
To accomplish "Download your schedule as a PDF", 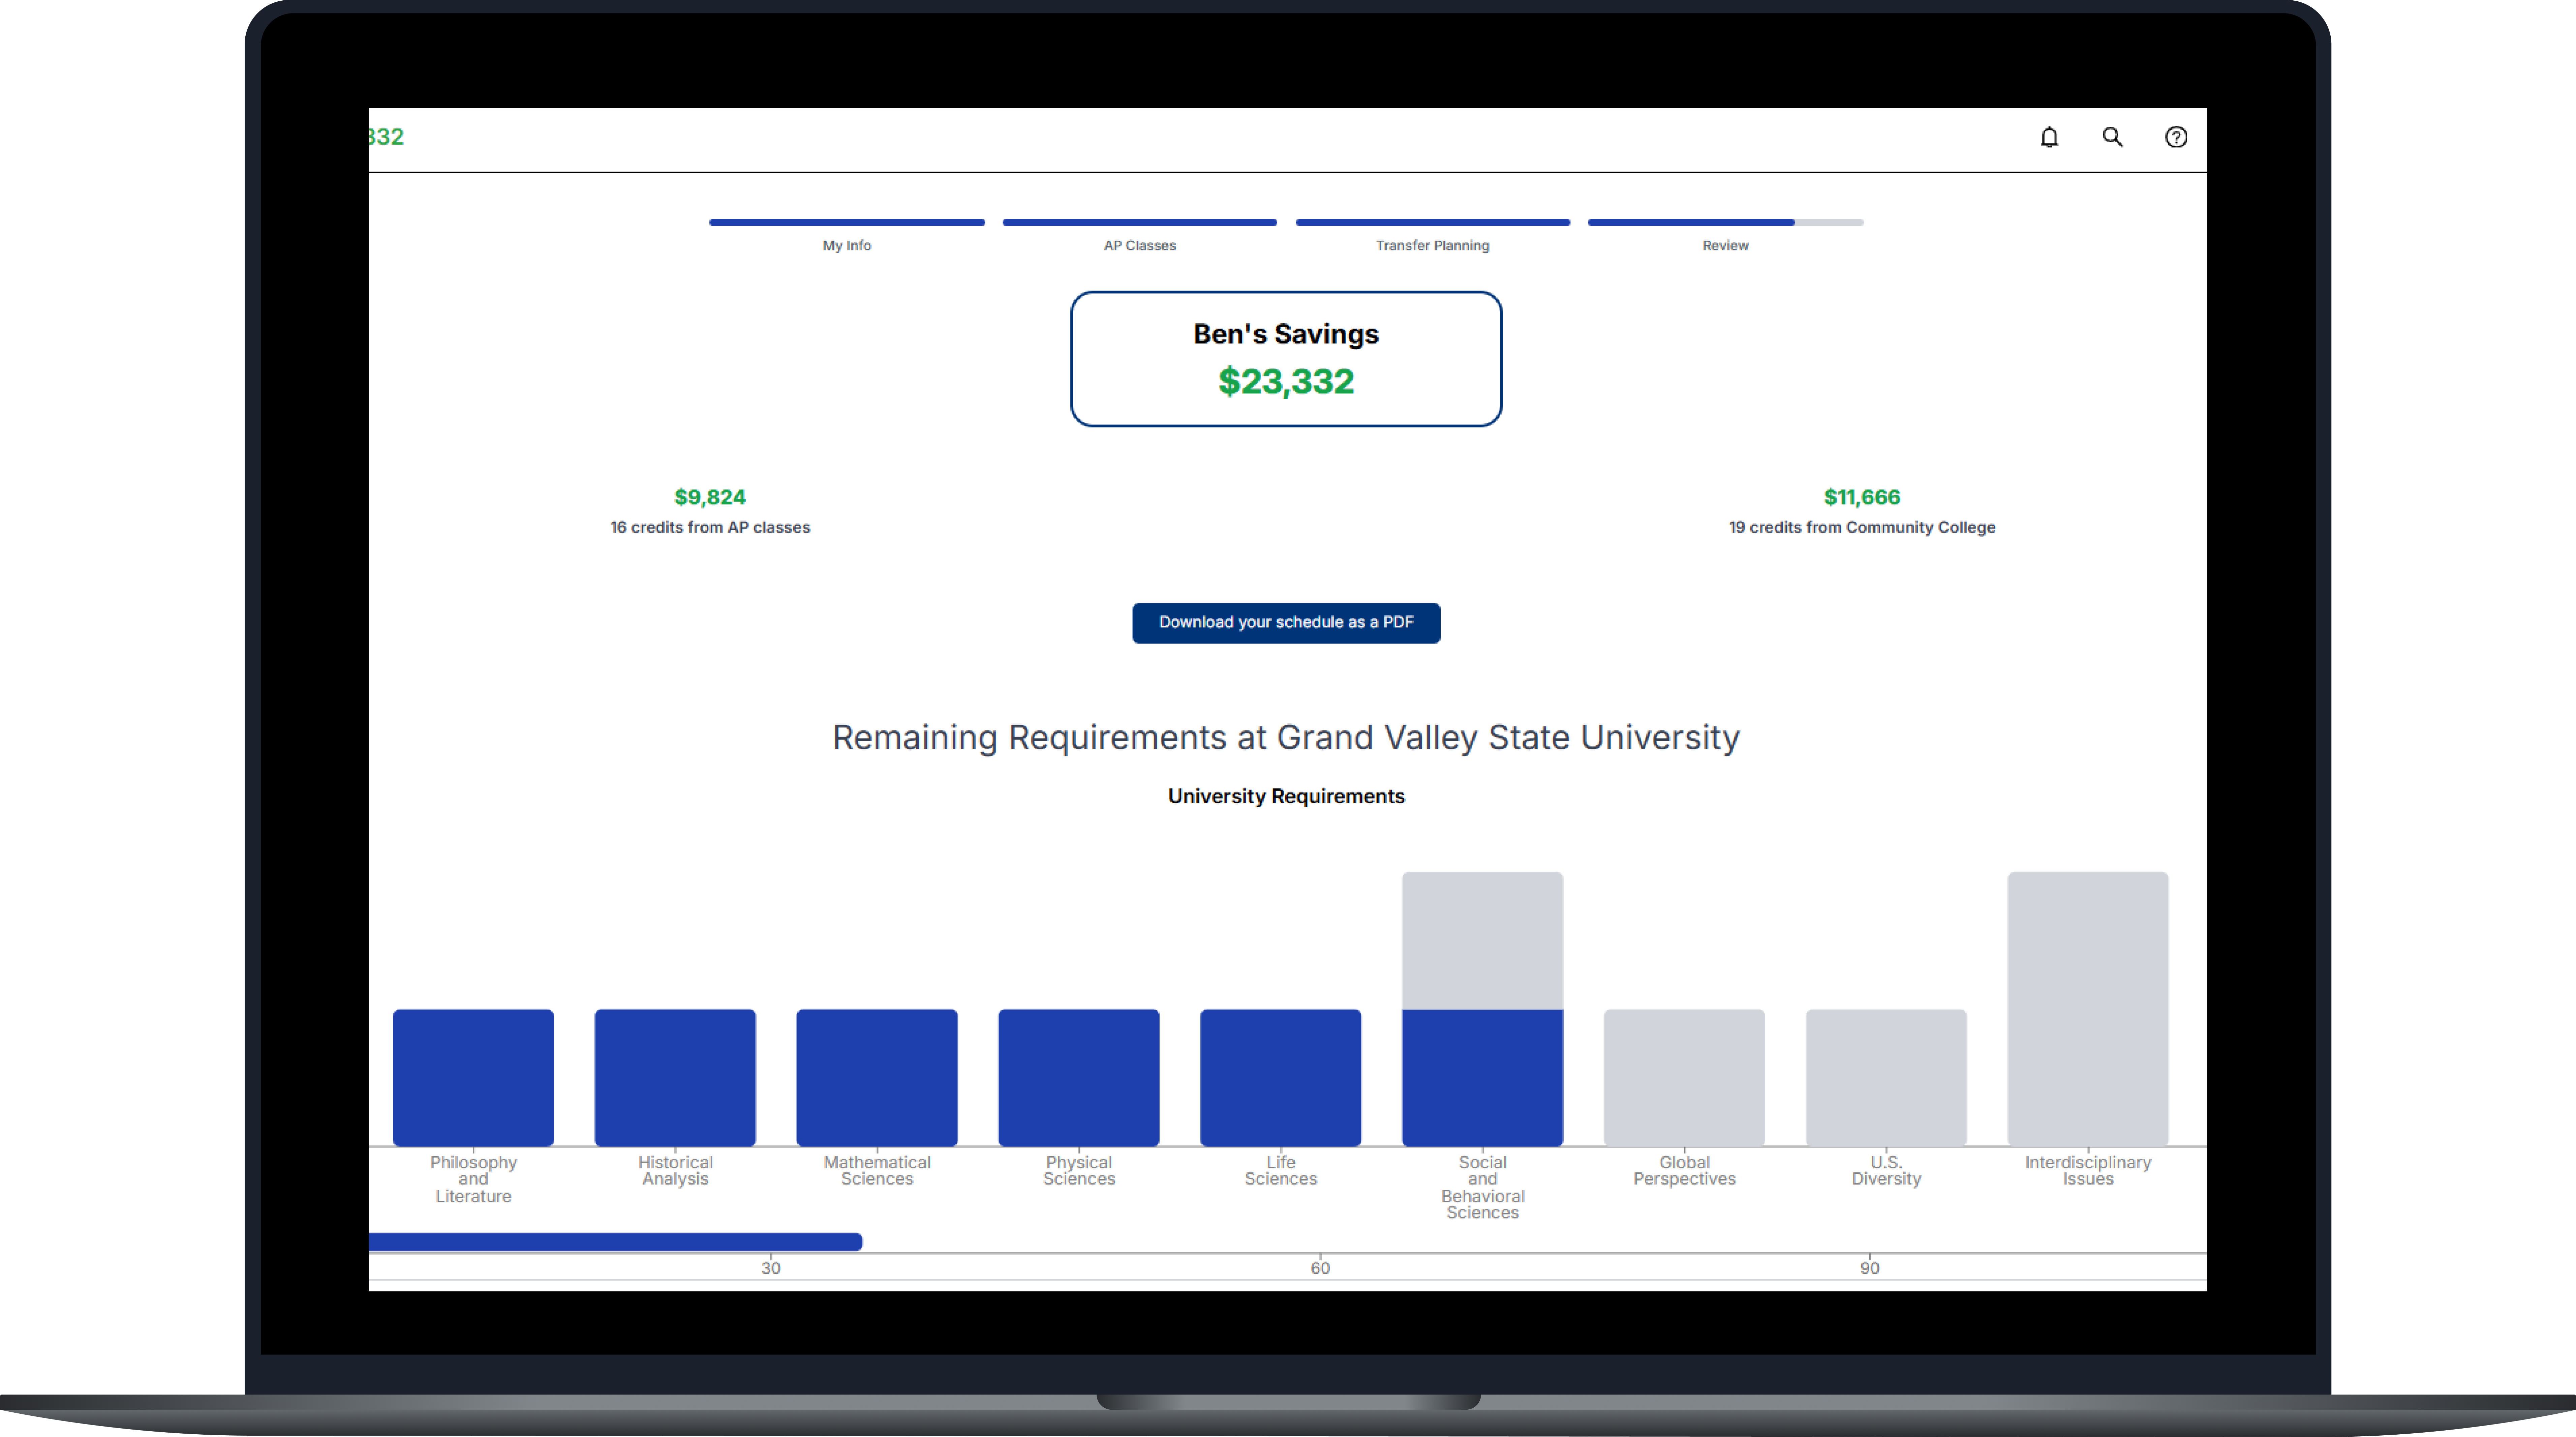I will (1286, 623).
